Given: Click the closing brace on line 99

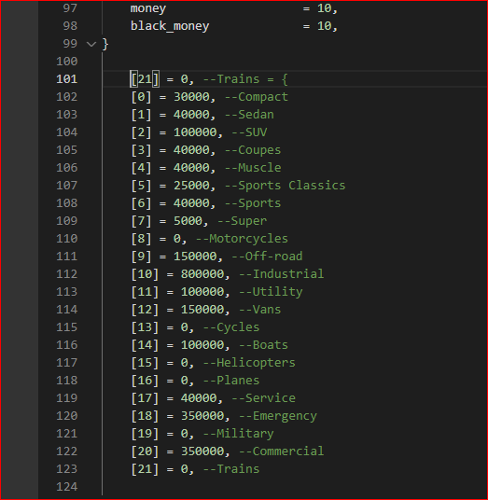Looking at the screenshot, I should point(105,44).
